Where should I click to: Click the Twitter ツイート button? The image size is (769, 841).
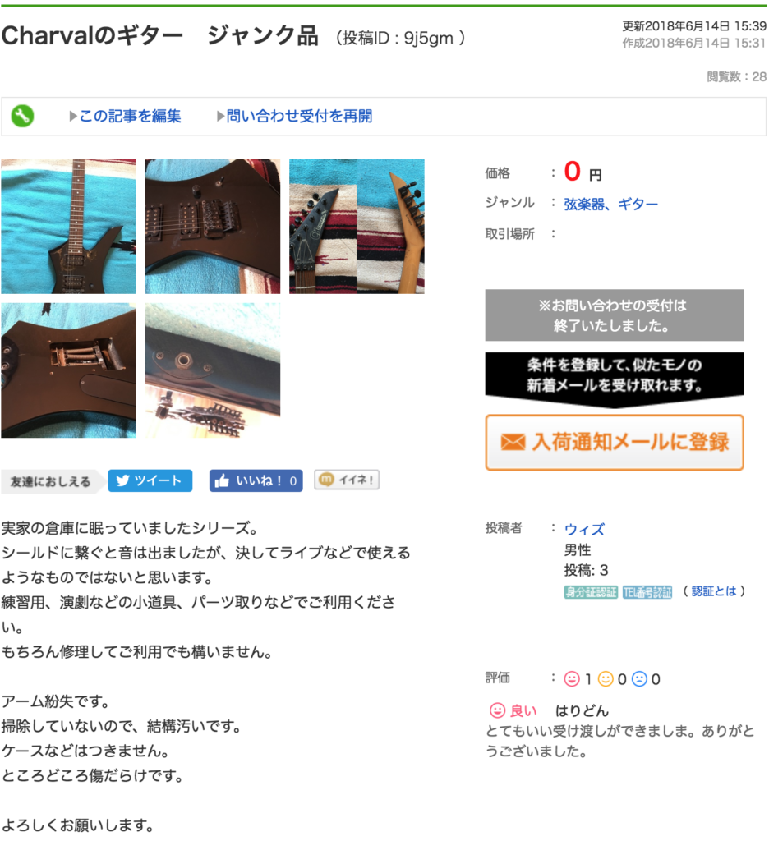point(150,480)
